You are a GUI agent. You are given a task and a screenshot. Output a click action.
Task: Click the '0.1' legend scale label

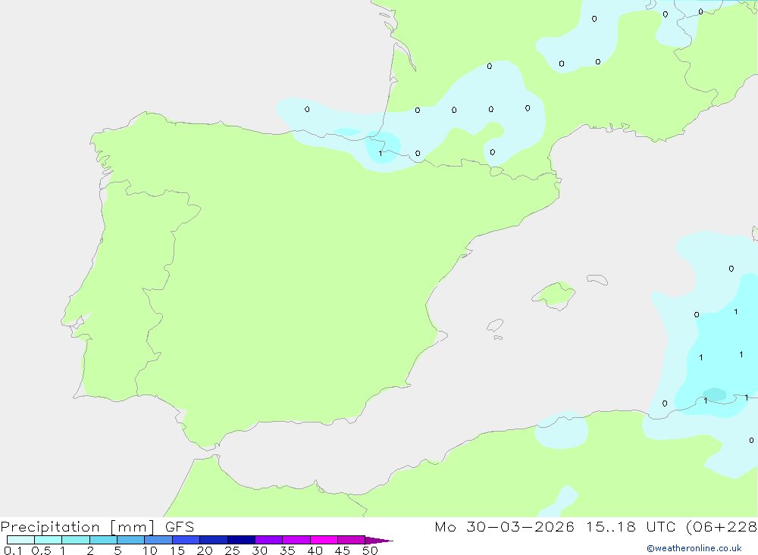(x=13, y=550)
